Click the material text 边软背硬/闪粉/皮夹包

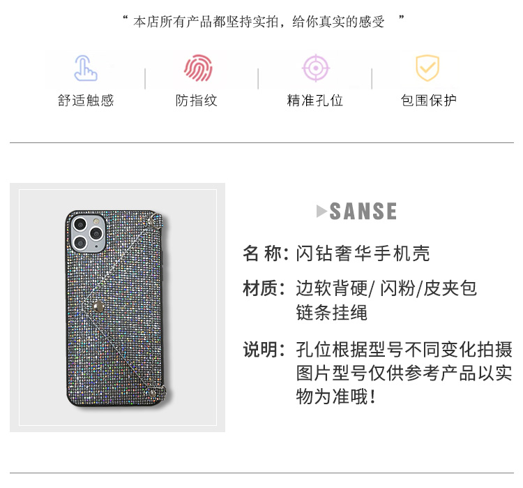point(386,288)
